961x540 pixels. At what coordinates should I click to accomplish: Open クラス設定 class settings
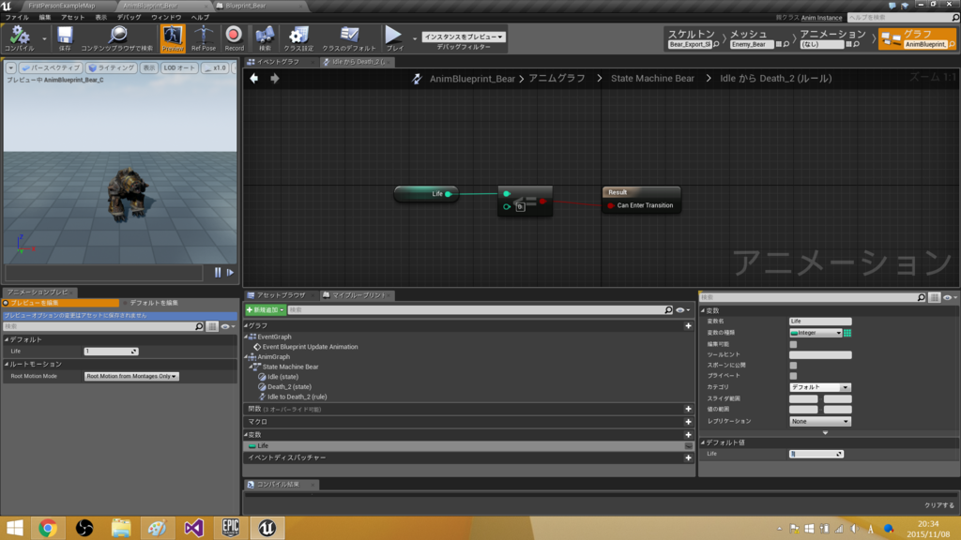(x=298, y=37)
